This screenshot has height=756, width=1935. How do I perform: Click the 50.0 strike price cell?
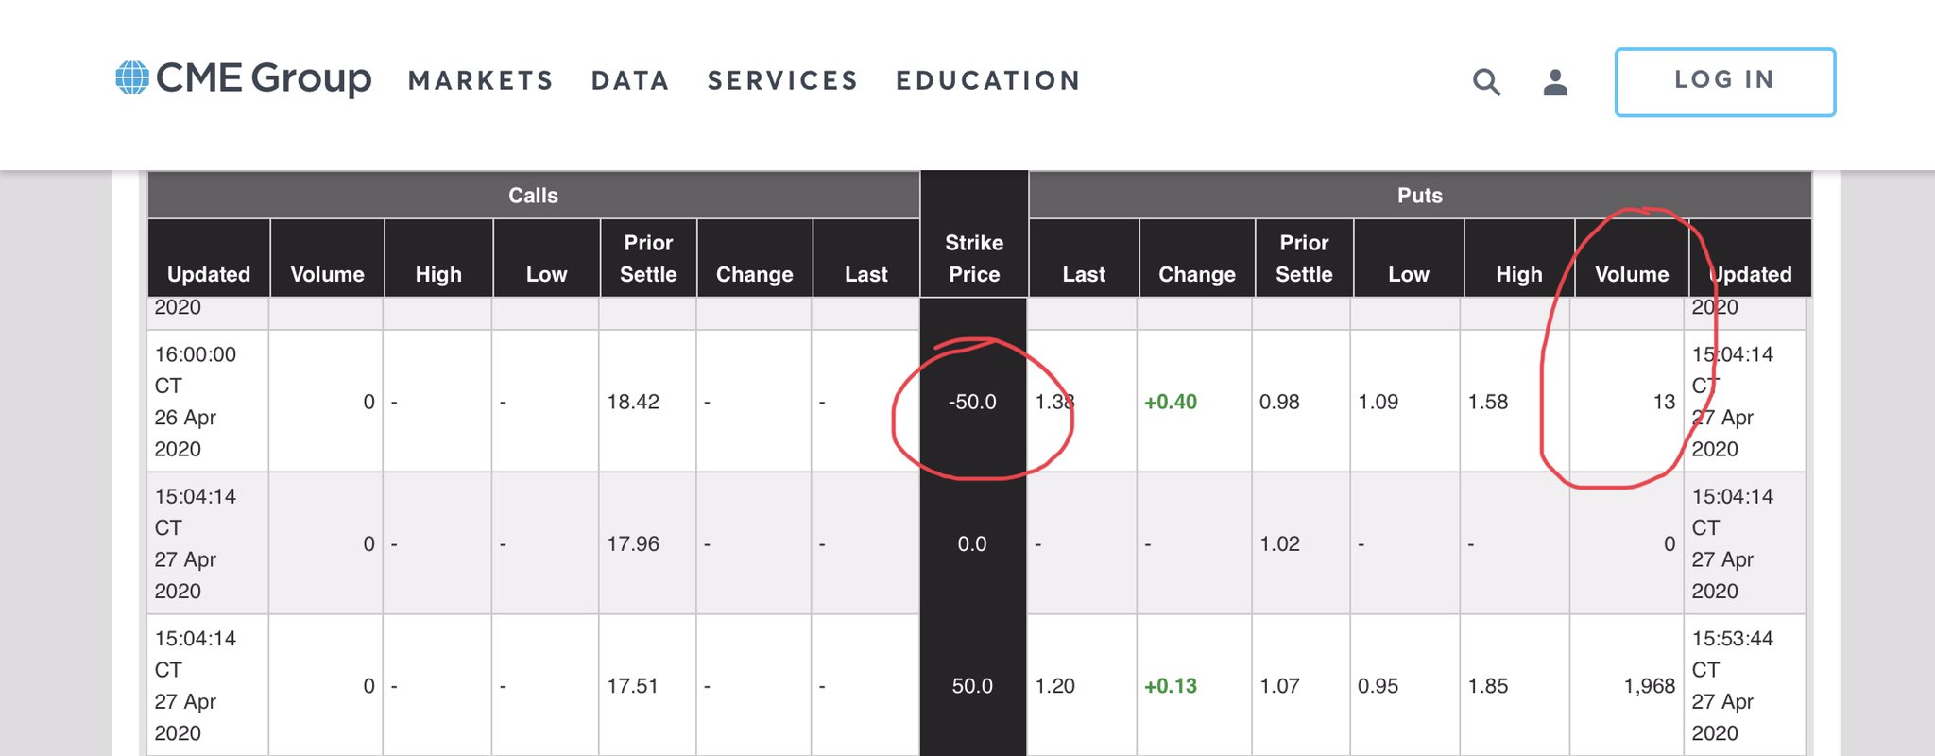click(974, 686)
